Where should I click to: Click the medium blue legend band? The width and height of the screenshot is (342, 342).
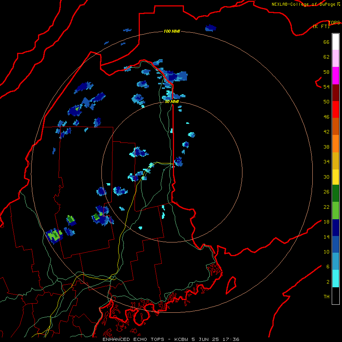point(336,244)
